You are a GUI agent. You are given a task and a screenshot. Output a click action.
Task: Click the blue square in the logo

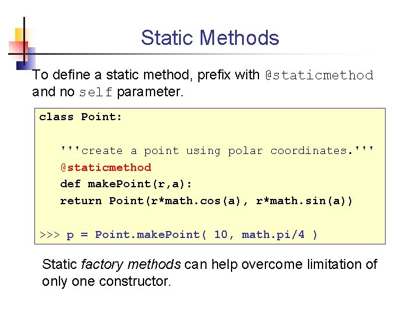26,59
